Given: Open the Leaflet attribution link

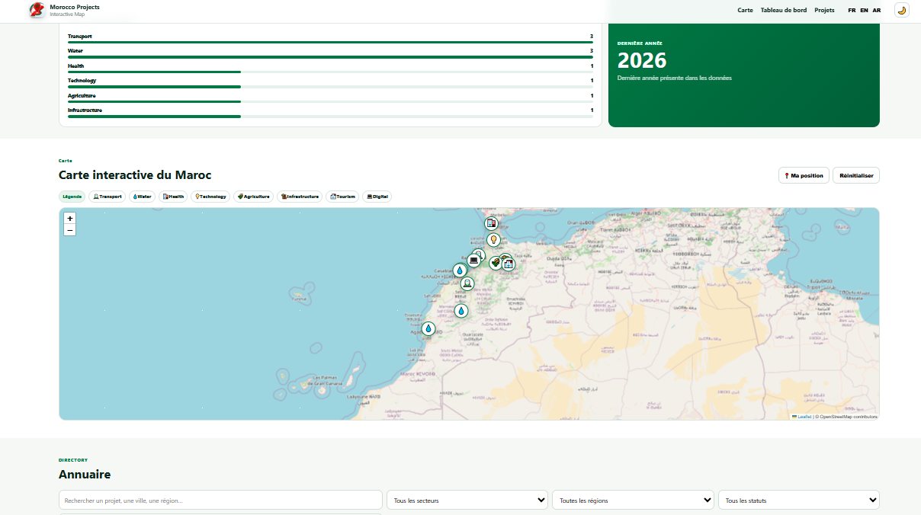Looking at the screenshot, I should tap(802, 417).
